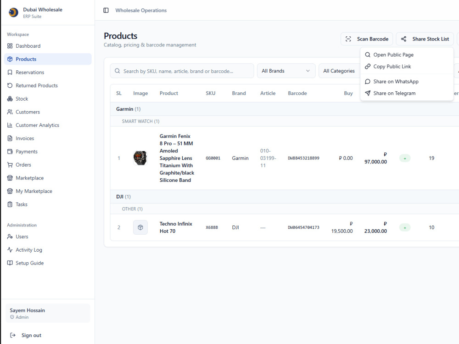Choose Share on Telegram

click(407, 93)
